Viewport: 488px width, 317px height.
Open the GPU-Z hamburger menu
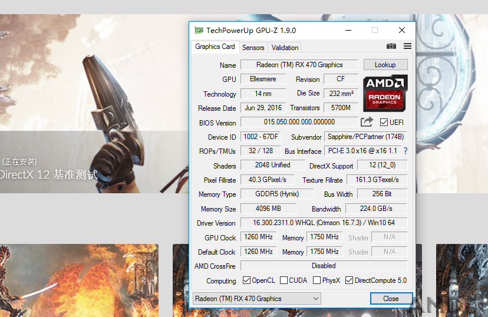point(407,46)
